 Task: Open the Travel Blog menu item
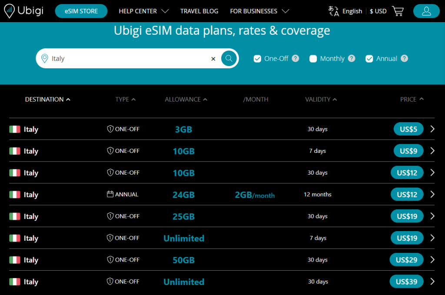199,11
